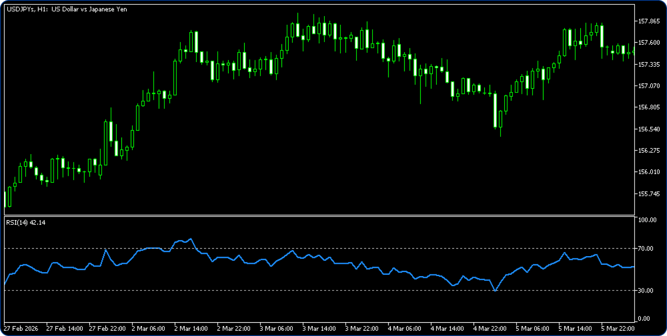The width and height of the screenshot is (667, 336).
Task: Click the 156.010 price axis label
Action: click(x=648, y=172)
